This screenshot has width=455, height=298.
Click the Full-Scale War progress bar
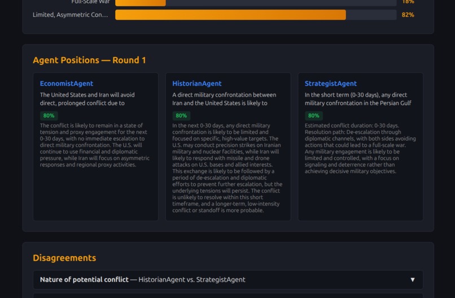(x=256, y=3)
